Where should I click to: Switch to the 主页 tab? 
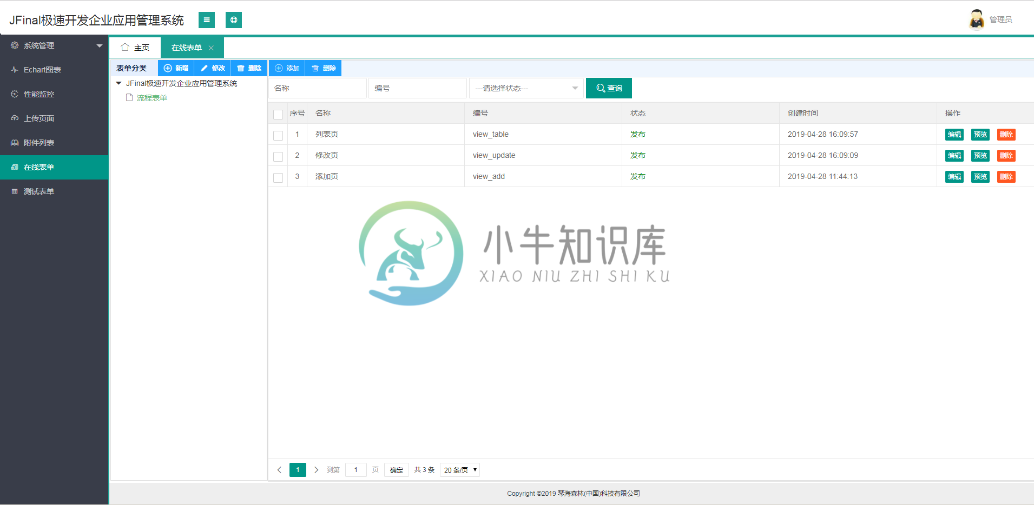135,48
